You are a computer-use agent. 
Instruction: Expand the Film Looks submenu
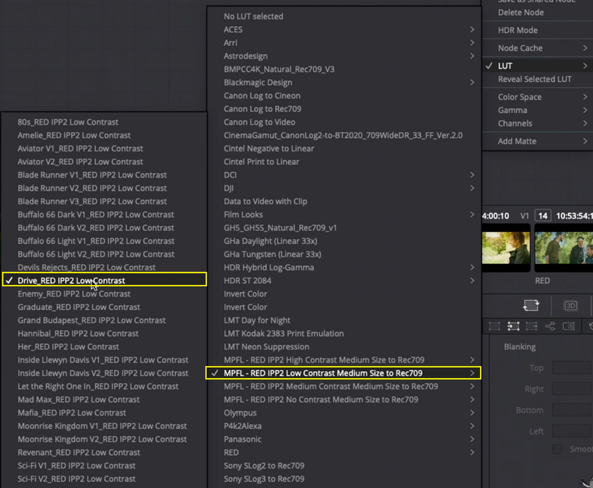pyautogui.click(x=343, y=215)
